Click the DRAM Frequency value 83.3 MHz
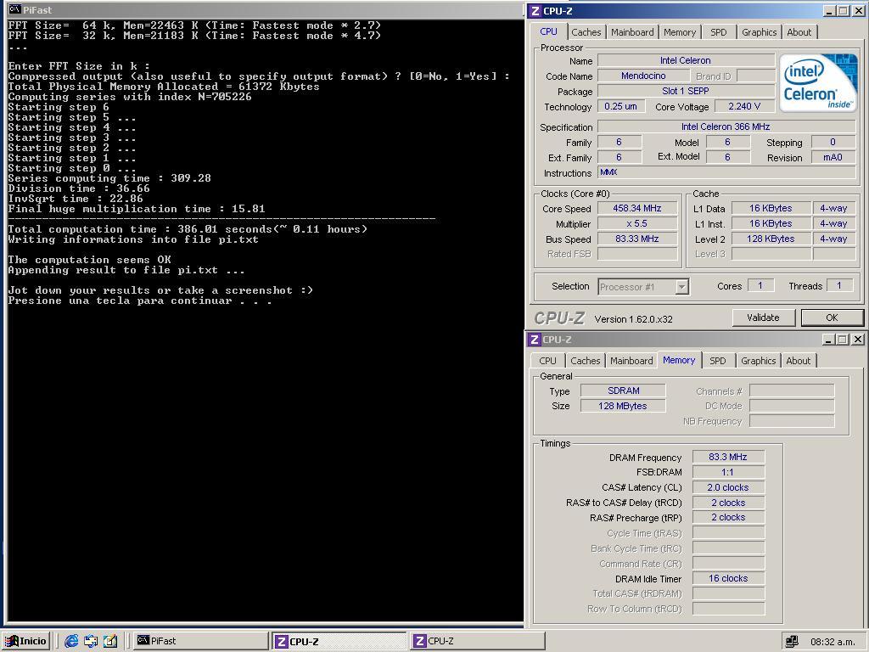The height and width of the screenshot is (652, 869). tap(728, 457)
